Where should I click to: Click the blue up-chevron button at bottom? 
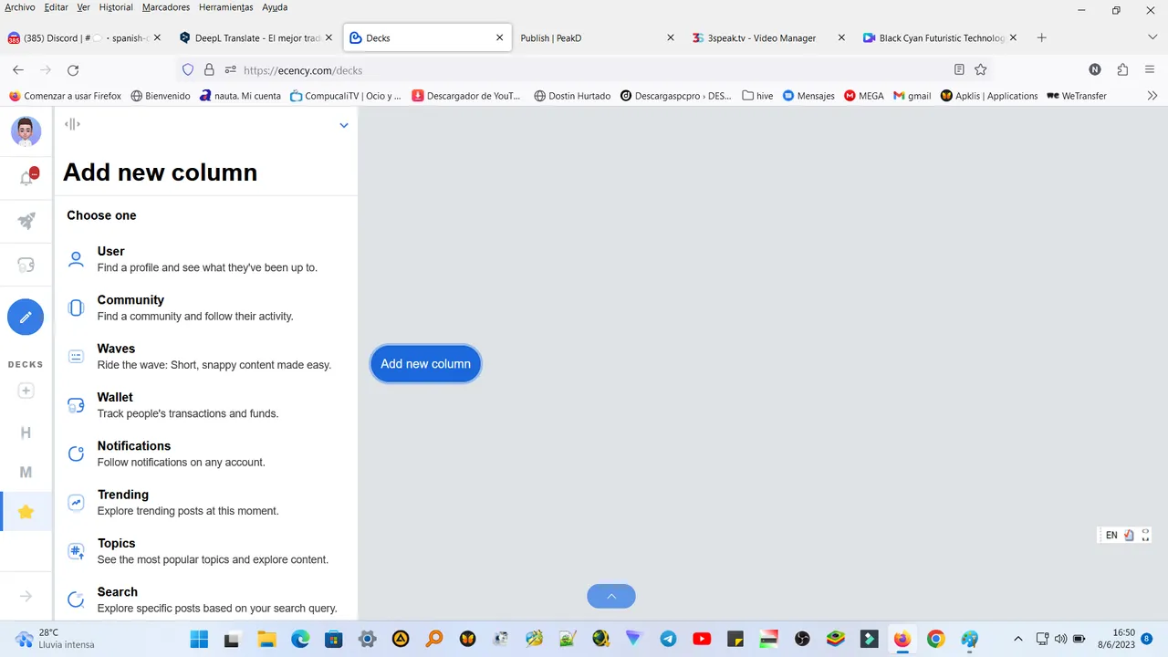611,596
